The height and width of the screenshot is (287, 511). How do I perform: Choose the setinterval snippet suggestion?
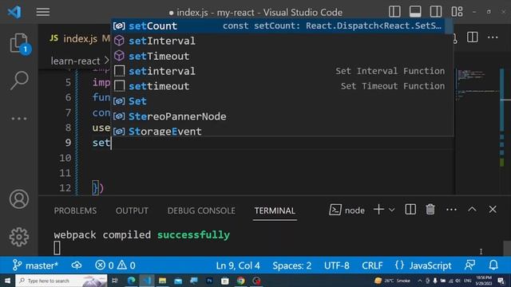click(x=282, y=71)
